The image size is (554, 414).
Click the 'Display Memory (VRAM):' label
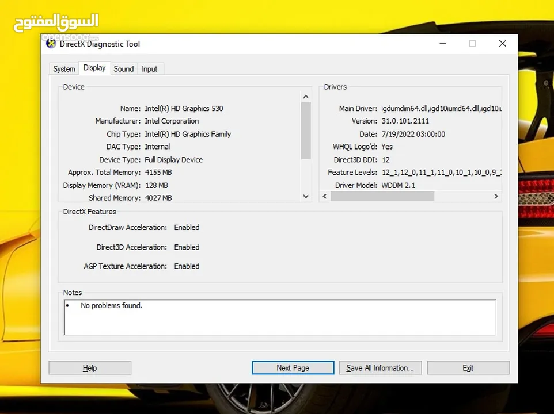(x=102, y=186)
